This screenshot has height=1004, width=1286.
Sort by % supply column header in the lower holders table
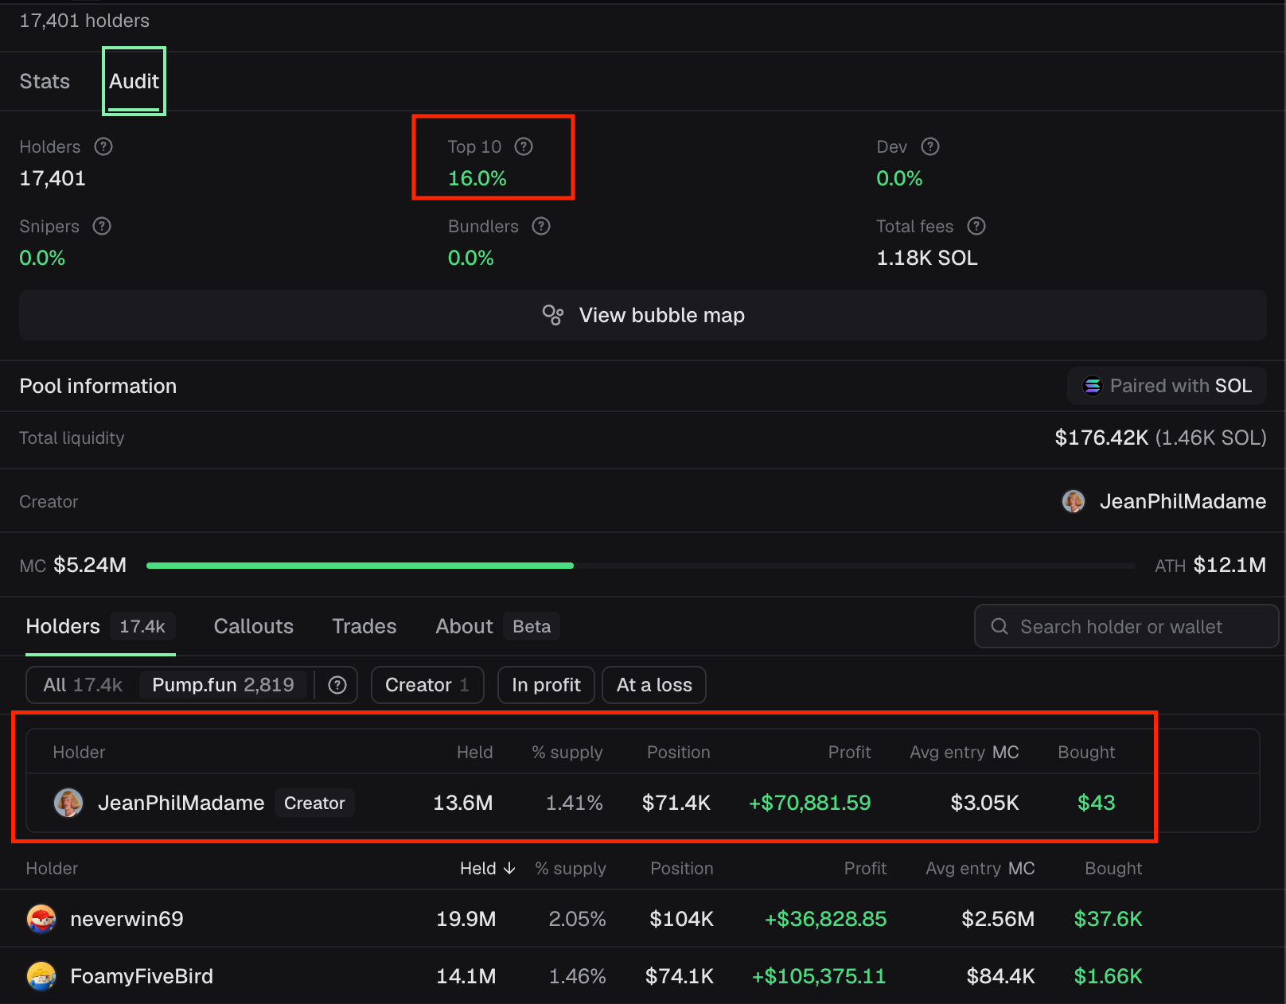click(x=571, y=868)
